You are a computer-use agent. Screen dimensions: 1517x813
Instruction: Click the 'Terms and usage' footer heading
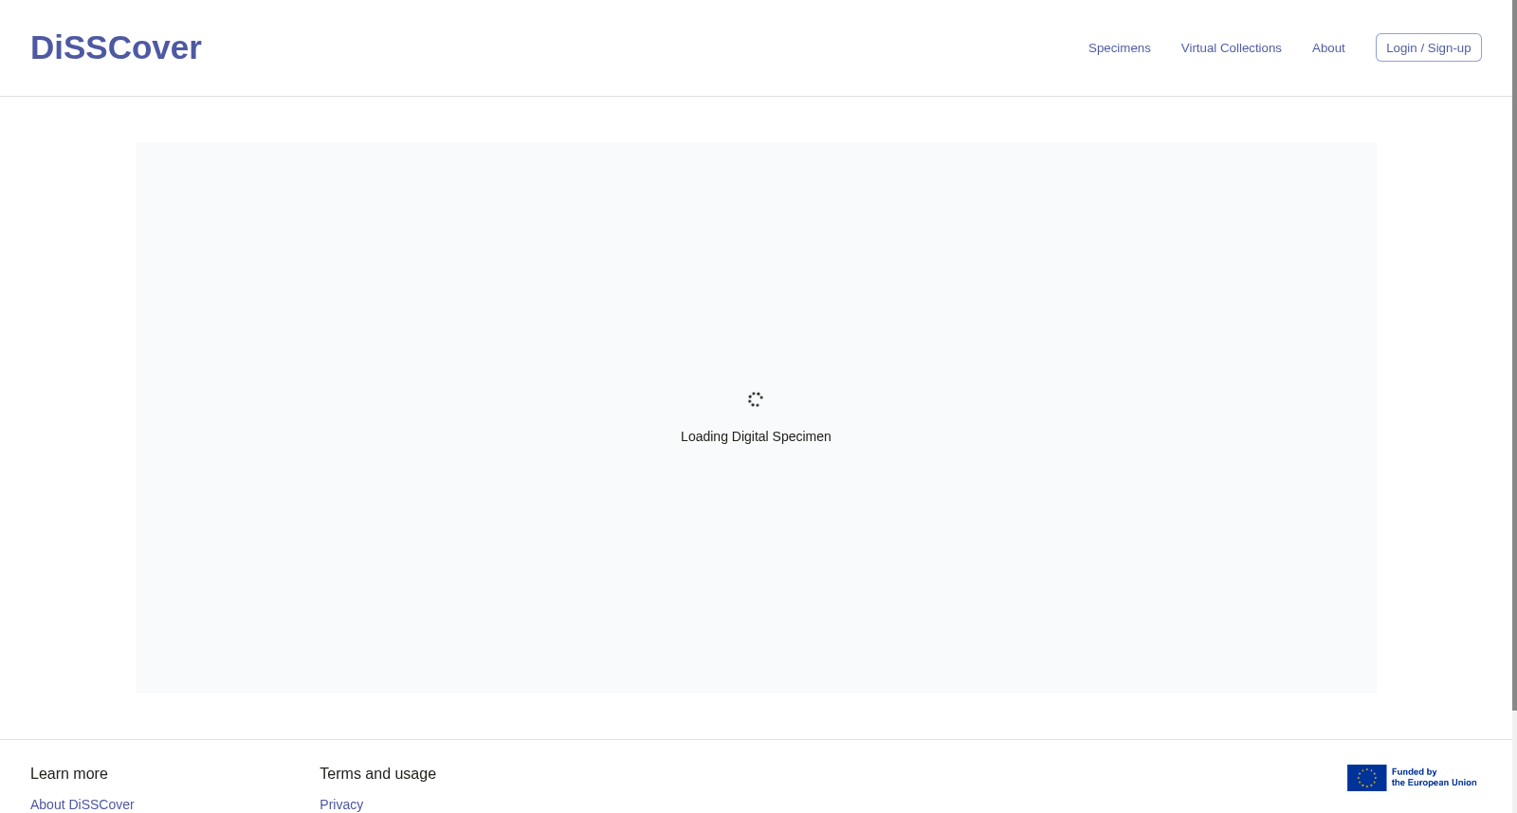pos(377,774)
